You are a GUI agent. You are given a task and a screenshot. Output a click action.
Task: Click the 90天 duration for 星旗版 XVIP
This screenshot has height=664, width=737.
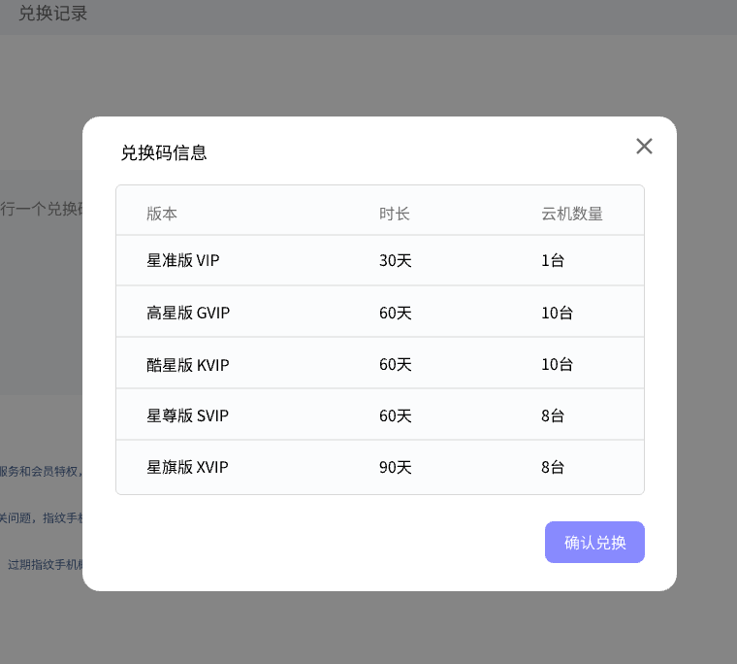click(x=396, y=467)
